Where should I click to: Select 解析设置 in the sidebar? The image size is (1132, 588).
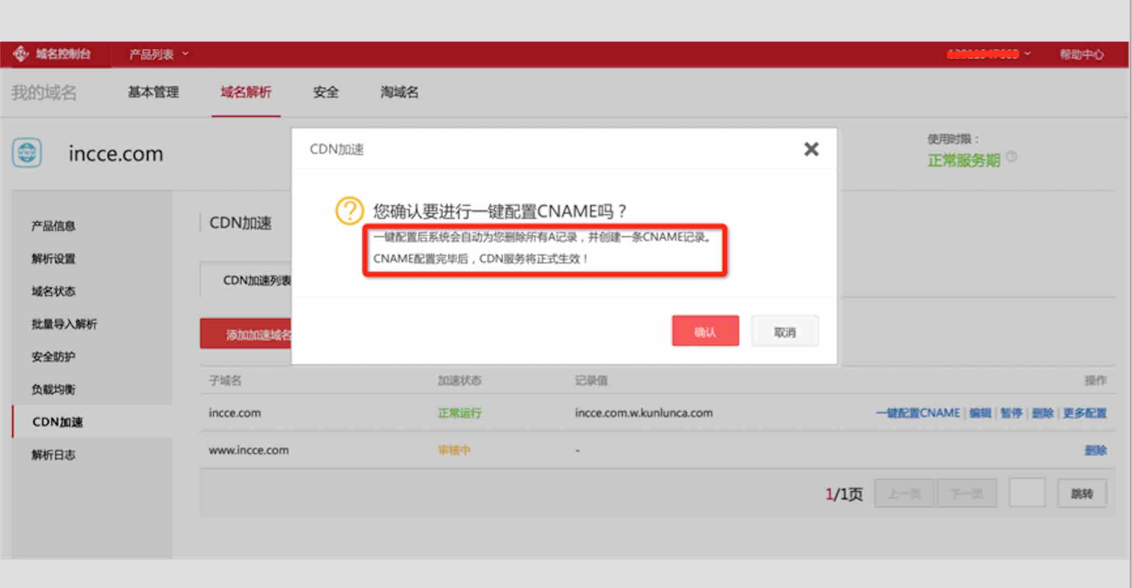pos(53,258)
